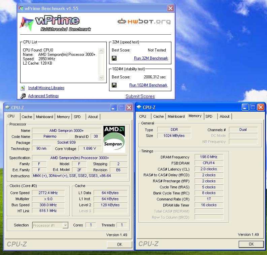Click CPU List scrollbar down arrow
Image resolution: width=267 pixels, height=255 pixels.
point(101,77)
